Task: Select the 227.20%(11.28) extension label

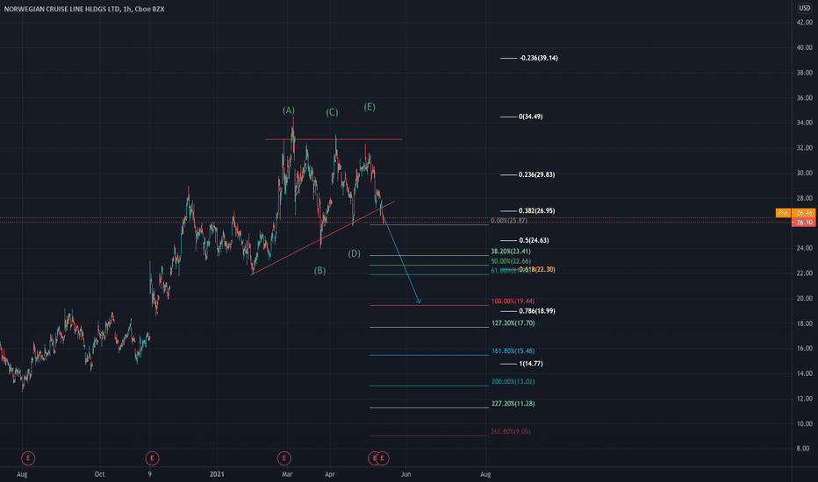Action: coord(513,403)
